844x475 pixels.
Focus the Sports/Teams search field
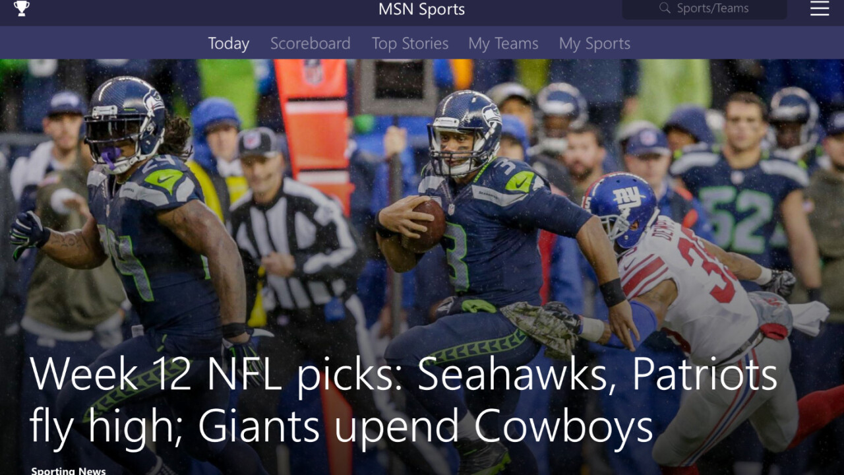click(704, 9)
